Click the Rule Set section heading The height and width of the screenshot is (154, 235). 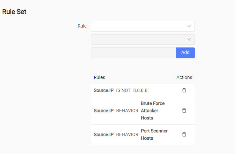click(x=14, y=12)
